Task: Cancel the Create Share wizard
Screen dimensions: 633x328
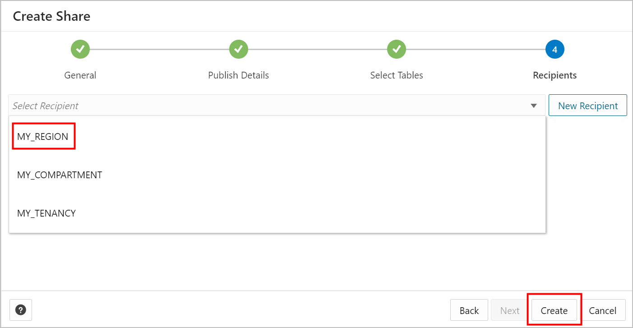Action: click(x=603, y=310)
